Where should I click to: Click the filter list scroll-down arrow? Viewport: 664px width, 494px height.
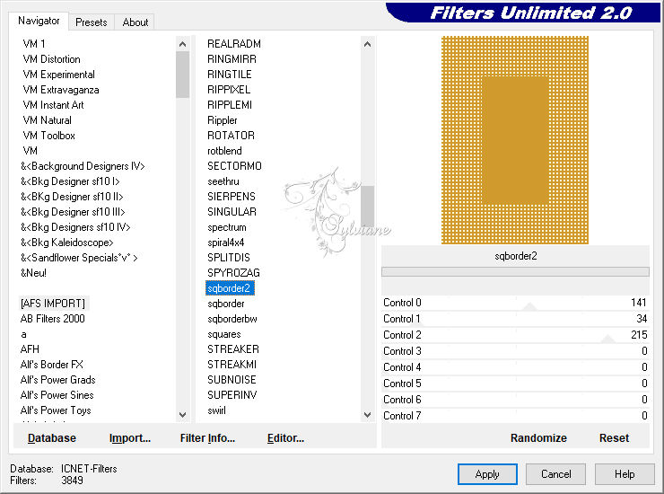pos(368,415)
